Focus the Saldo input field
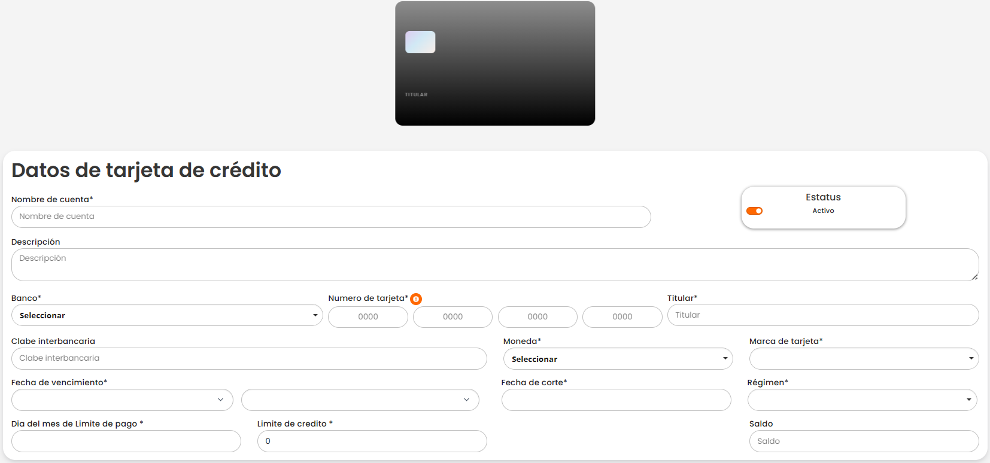The image size is (990, 463). tap(864, 441)
